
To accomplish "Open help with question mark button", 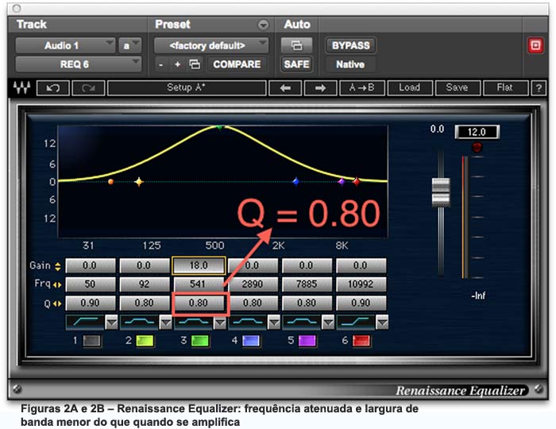I will pyautogui.click(x=539, y=88).
